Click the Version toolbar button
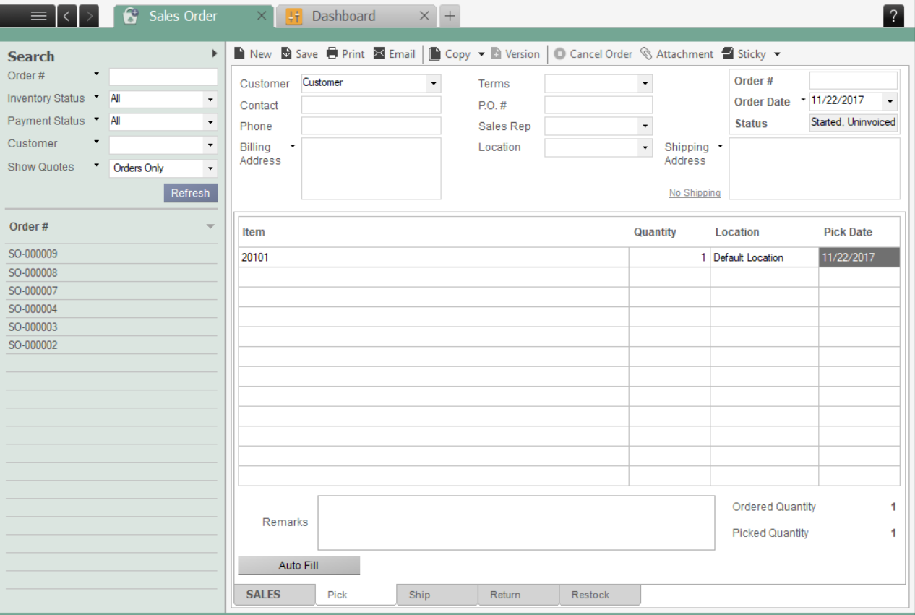The width and height of the screenshot is (915, 615). [x=515, y=53]
